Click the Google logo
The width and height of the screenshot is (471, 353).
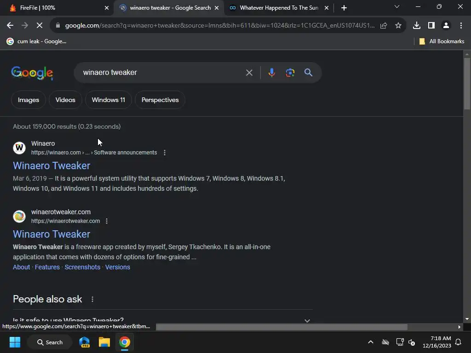(x=32, y=73)
